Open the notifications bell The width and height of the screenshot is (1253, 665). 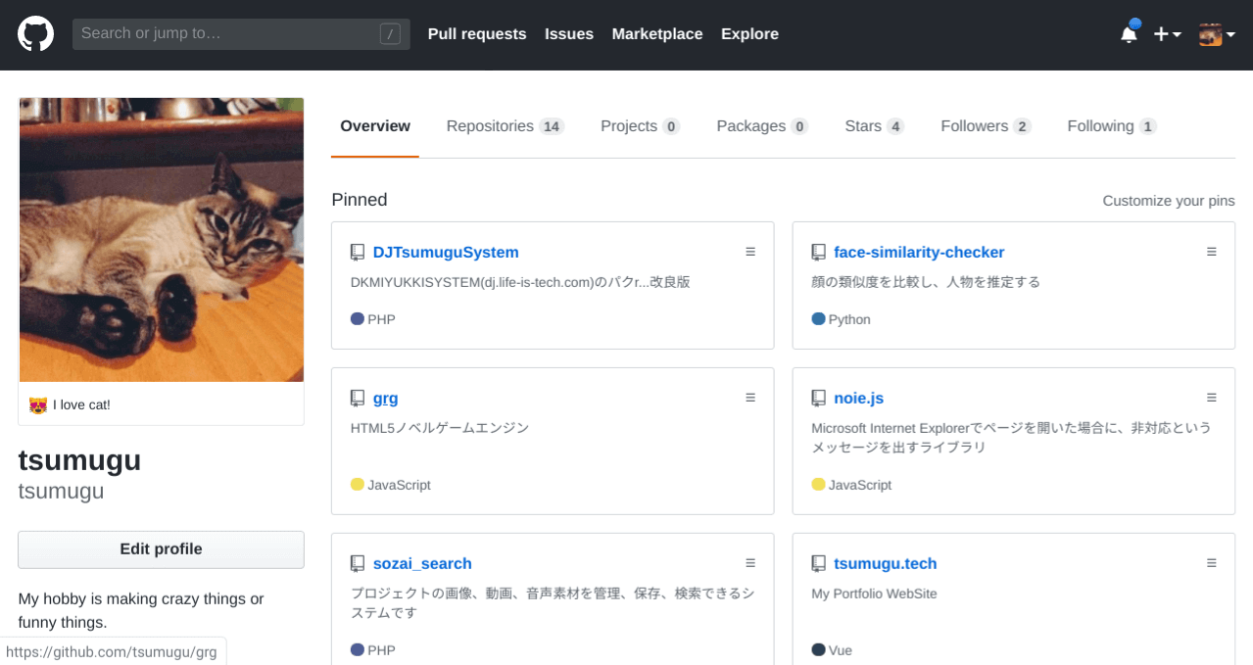[1128, 32]
